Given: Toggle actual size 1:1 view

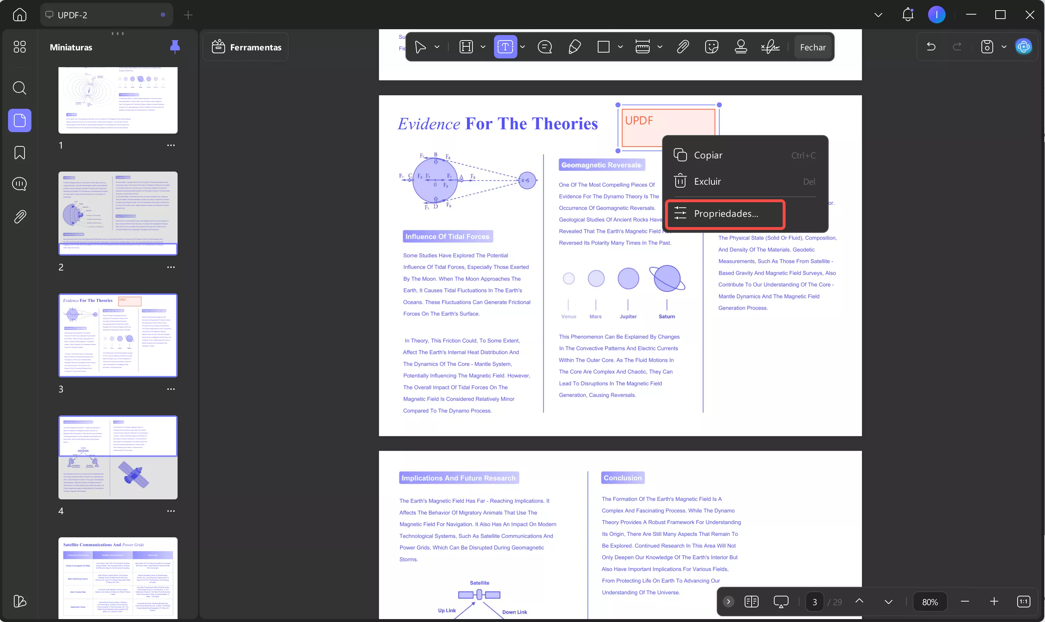Looking at the screenshot, I should [1023, 602].
